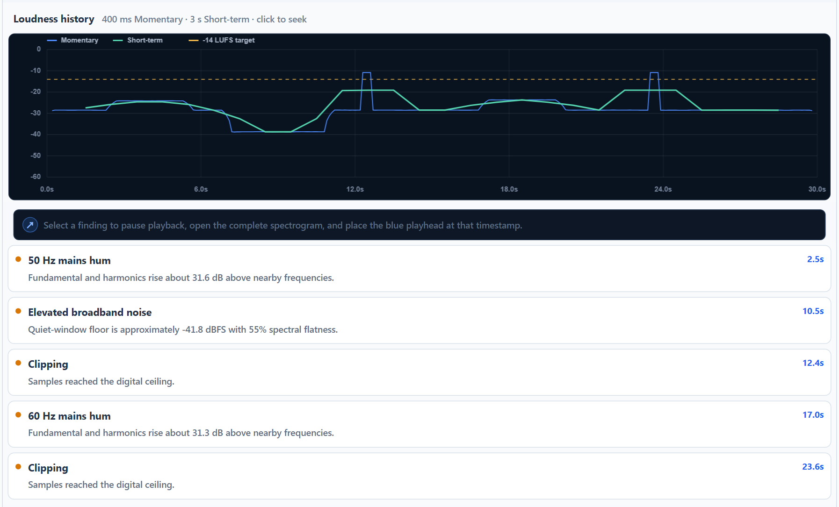Click the orange dot beside 50 Hz mains hum
Image resolution: width=839 pixels, height=507 pixels.
coord(18,259)
